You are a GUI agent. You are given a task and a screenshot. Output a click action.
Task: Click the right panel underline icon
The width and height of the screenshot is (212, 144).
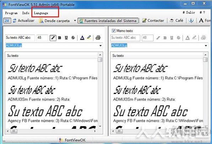click(172, 38)
